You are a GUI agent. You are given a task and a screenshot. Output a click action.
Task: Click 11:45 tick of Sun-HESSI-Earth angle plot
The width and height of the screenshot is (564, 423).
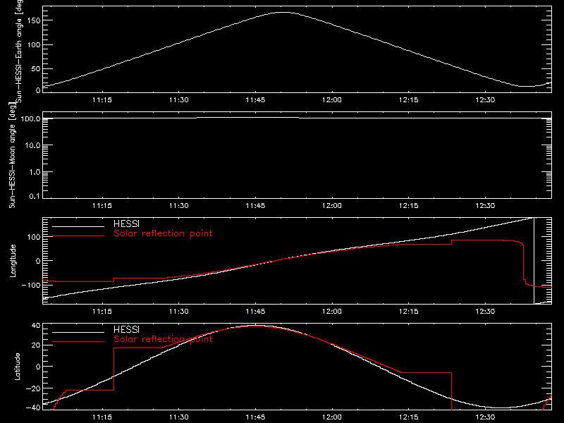click(255, 100)
